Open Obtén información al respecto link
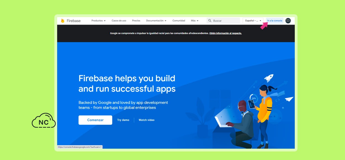 tap(225, 33)
